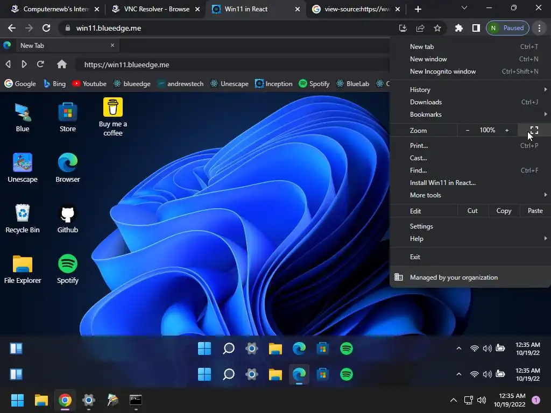The image size is (551, 413).
Task: Open Buy me a coffee desktop icon
Action: pyautogui.click(x=113, y=117)
